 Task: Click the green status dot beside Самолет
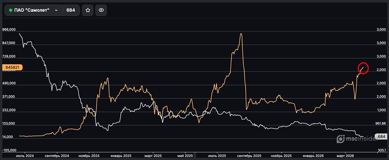11,10
